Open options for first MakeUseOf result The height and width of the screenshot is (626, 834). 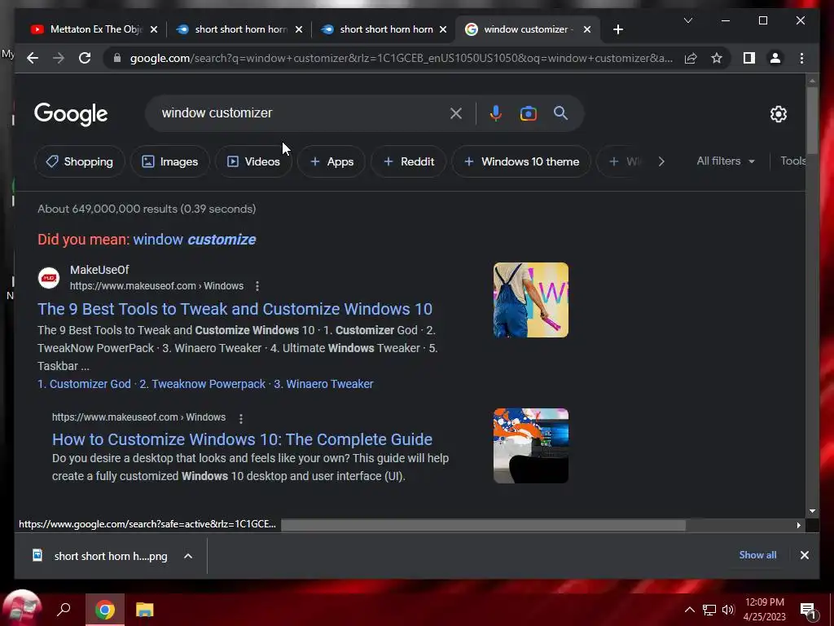pos(257,286)
